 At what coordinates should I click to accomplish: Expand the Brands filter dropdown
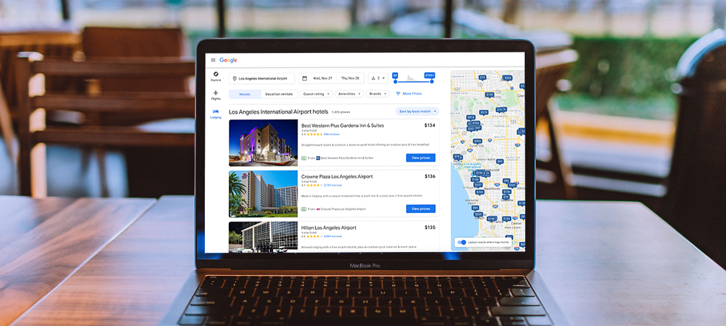tap(378, 94)
